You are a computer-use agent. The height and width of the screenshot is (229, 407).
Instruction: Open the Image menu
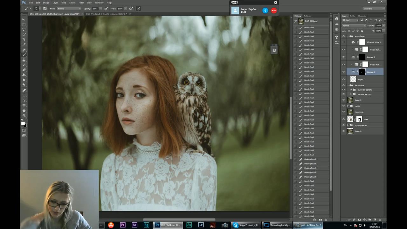pos(46,3)
